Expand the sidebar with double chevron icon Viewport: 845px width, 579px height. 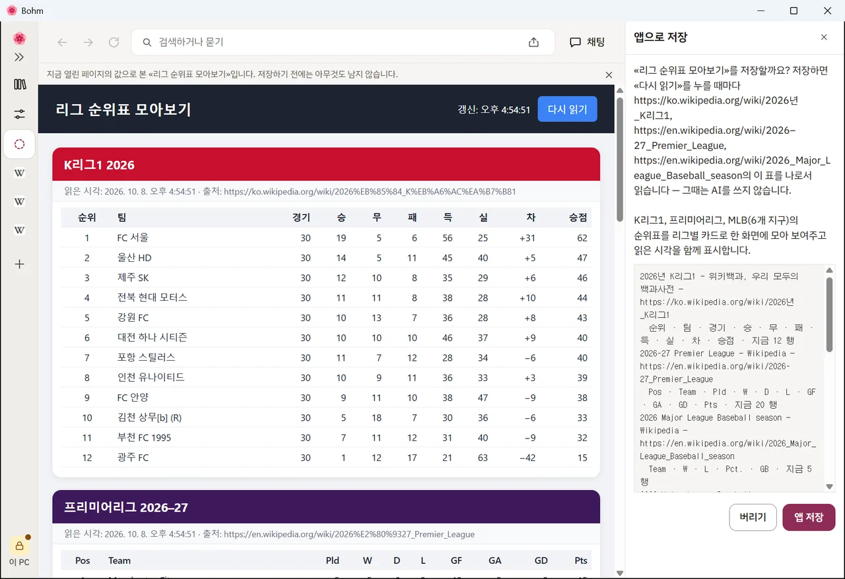pyautogui.click(x=19, y=57)
